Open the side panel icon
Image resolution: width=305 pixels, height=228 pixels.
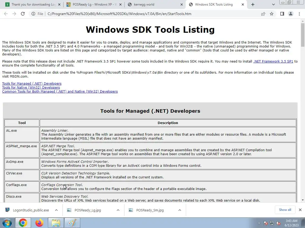click(x=282, y=14)
